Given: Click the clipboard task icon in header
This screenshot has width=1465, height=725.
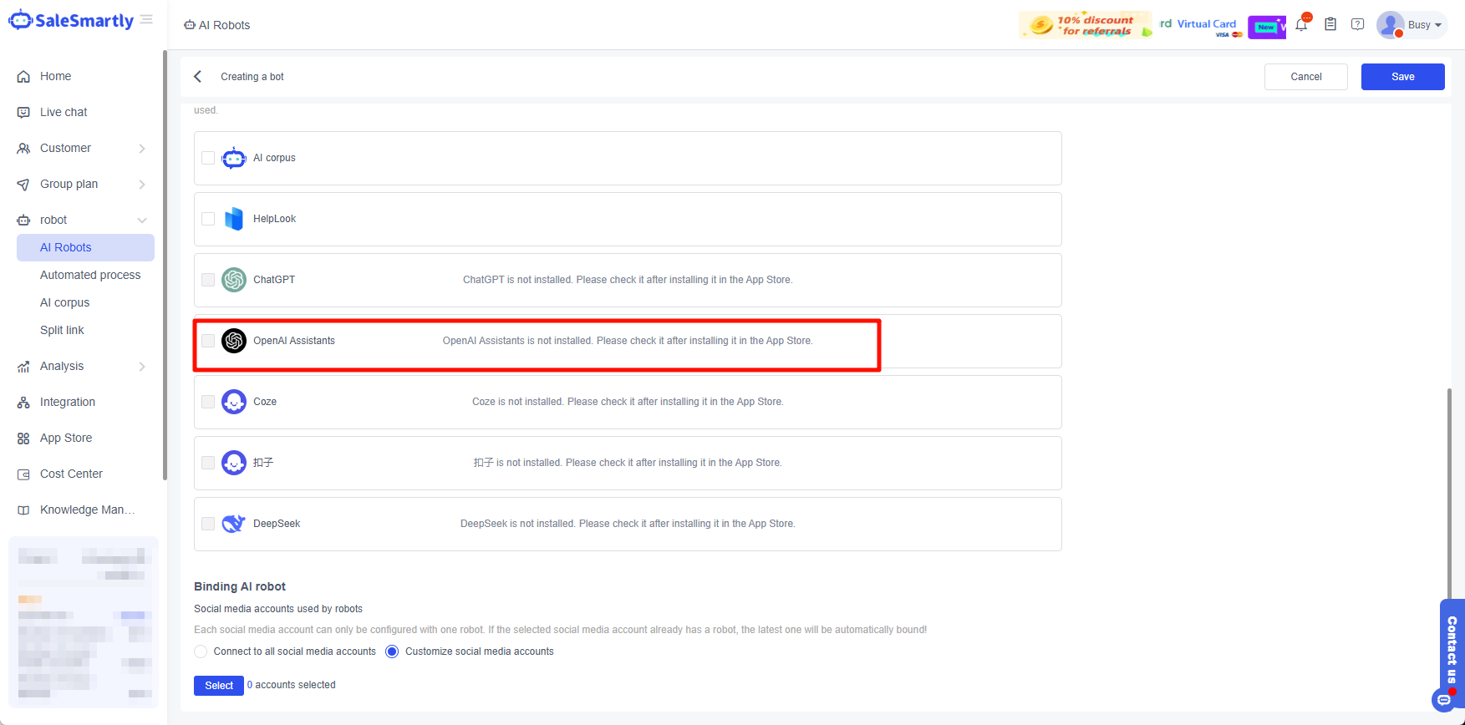Looking at the screenshot, I should (1330, 24).
